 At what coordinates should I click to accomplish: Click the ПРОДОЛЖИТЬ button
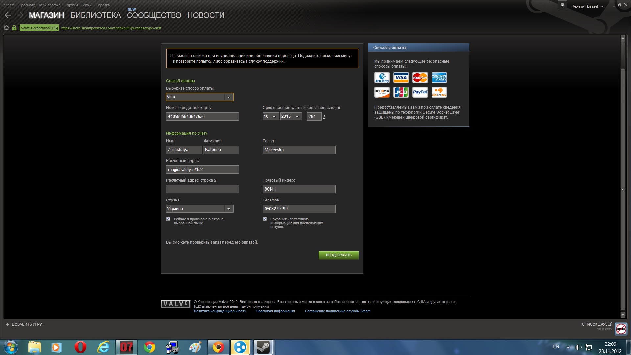point(339,255)
